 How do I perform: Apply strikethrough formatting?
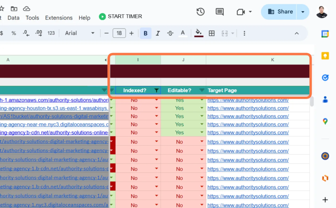point(170,33)
